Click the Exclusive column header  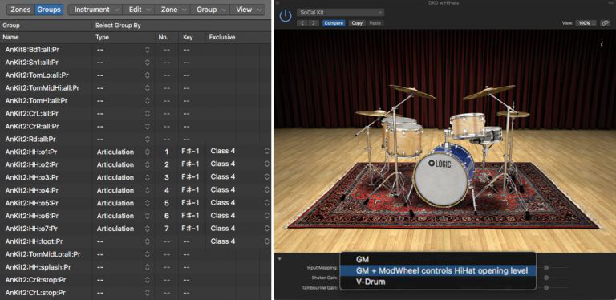click(x=222, y=38)
